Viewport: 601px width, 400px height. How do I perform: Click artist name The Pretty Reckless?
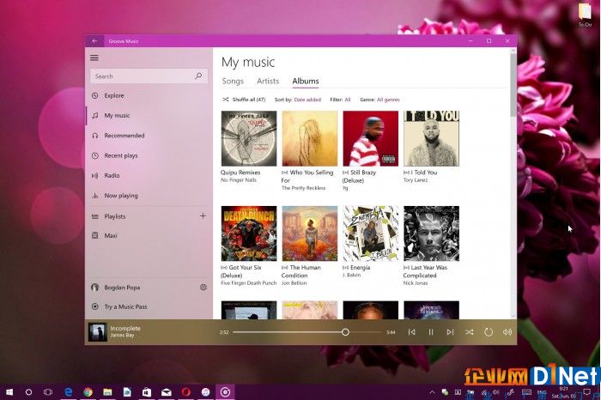coord(304,188)
